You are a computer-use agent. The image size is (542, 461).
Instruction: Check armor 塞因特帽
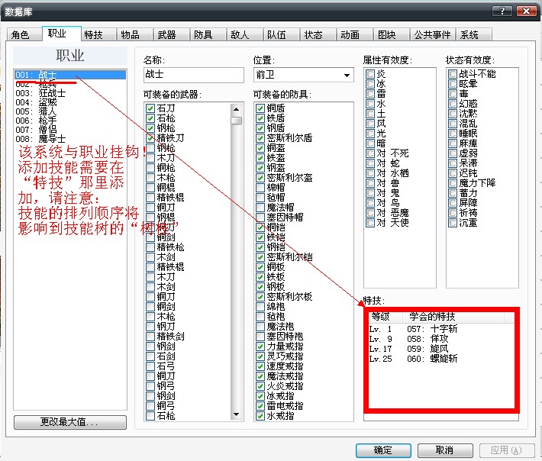260,218
